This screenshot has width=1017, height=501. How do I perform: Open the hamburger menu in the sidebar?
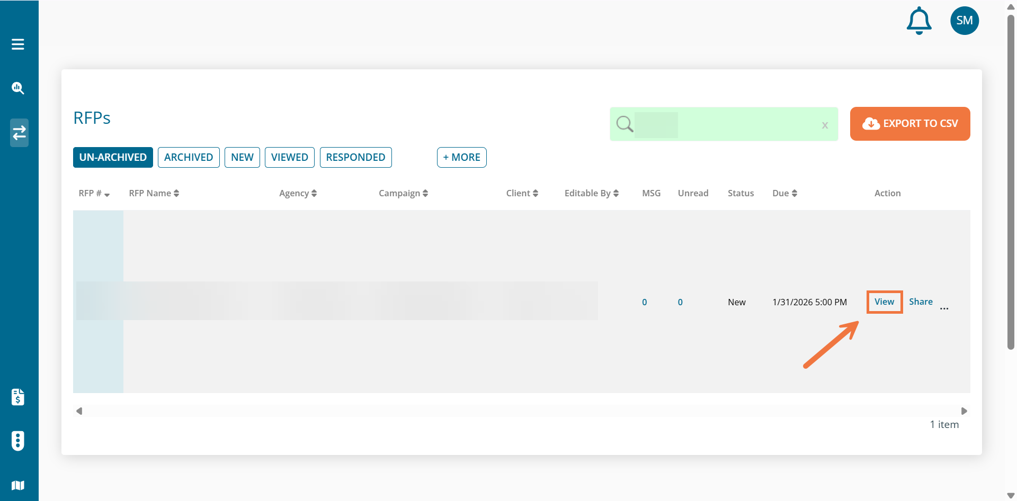coord(18,44)
